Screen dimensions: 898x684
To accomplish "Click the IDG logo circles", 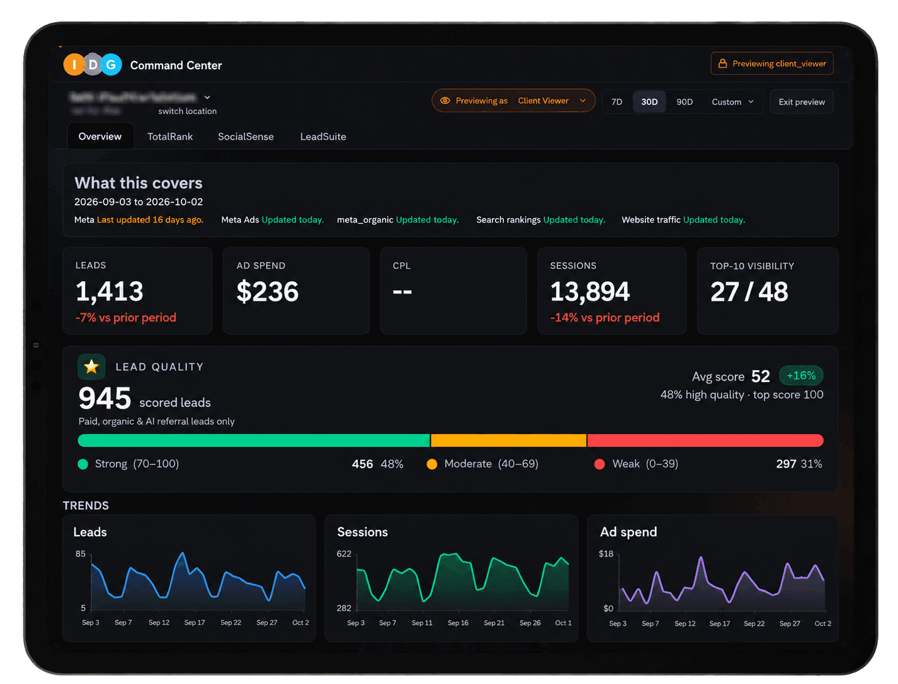I will pyautogui.click(x=93, y=64).
